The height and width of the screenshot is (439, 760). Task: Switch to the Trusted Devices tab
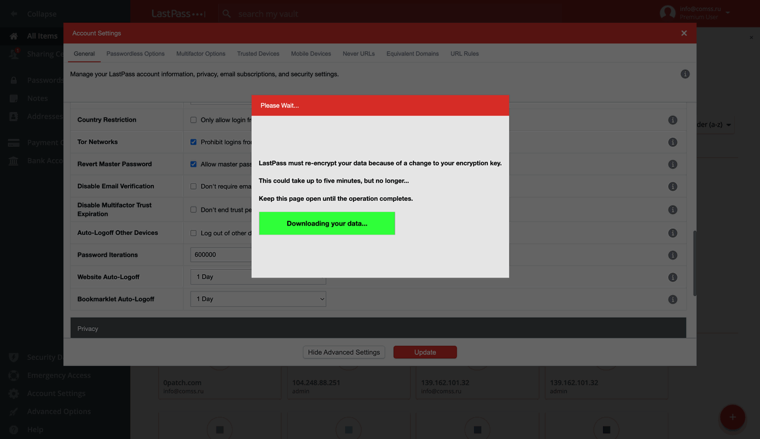pos(258,54)
